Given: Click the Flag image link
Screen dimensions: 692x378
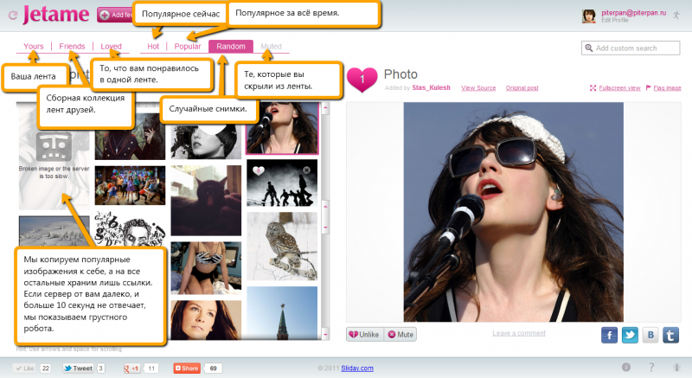Looking at the screenshot, I should [x=667, y=87].
